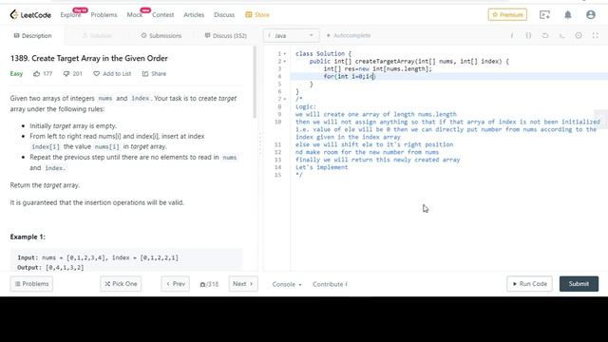Collapse comment fold arrow at line 7

pyautogui.click(x=285, y=99)
